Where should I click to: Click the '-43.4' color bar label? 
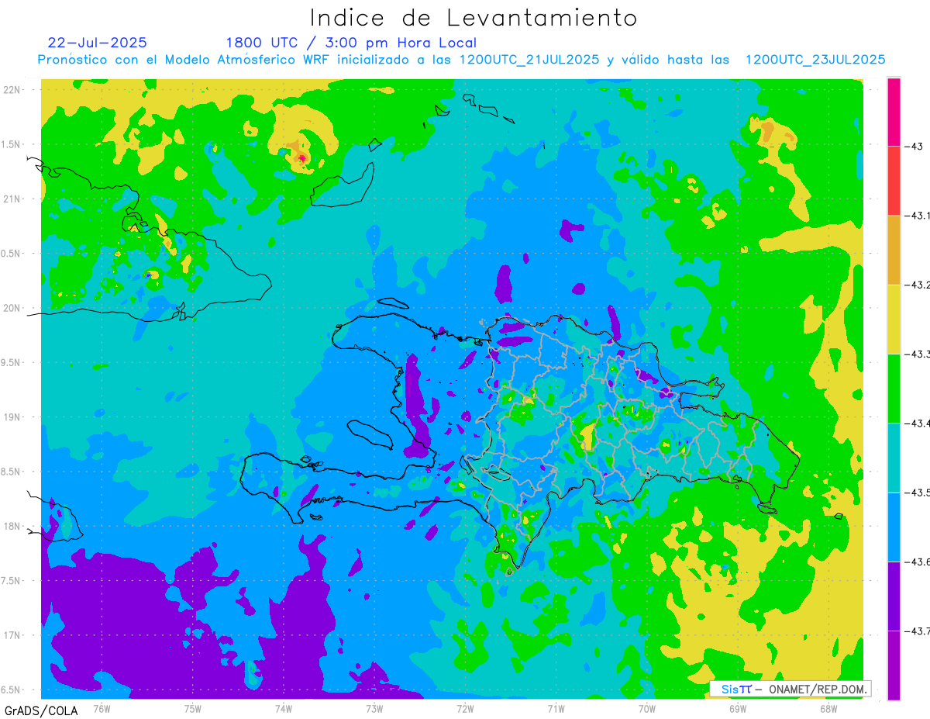(917, 423)
